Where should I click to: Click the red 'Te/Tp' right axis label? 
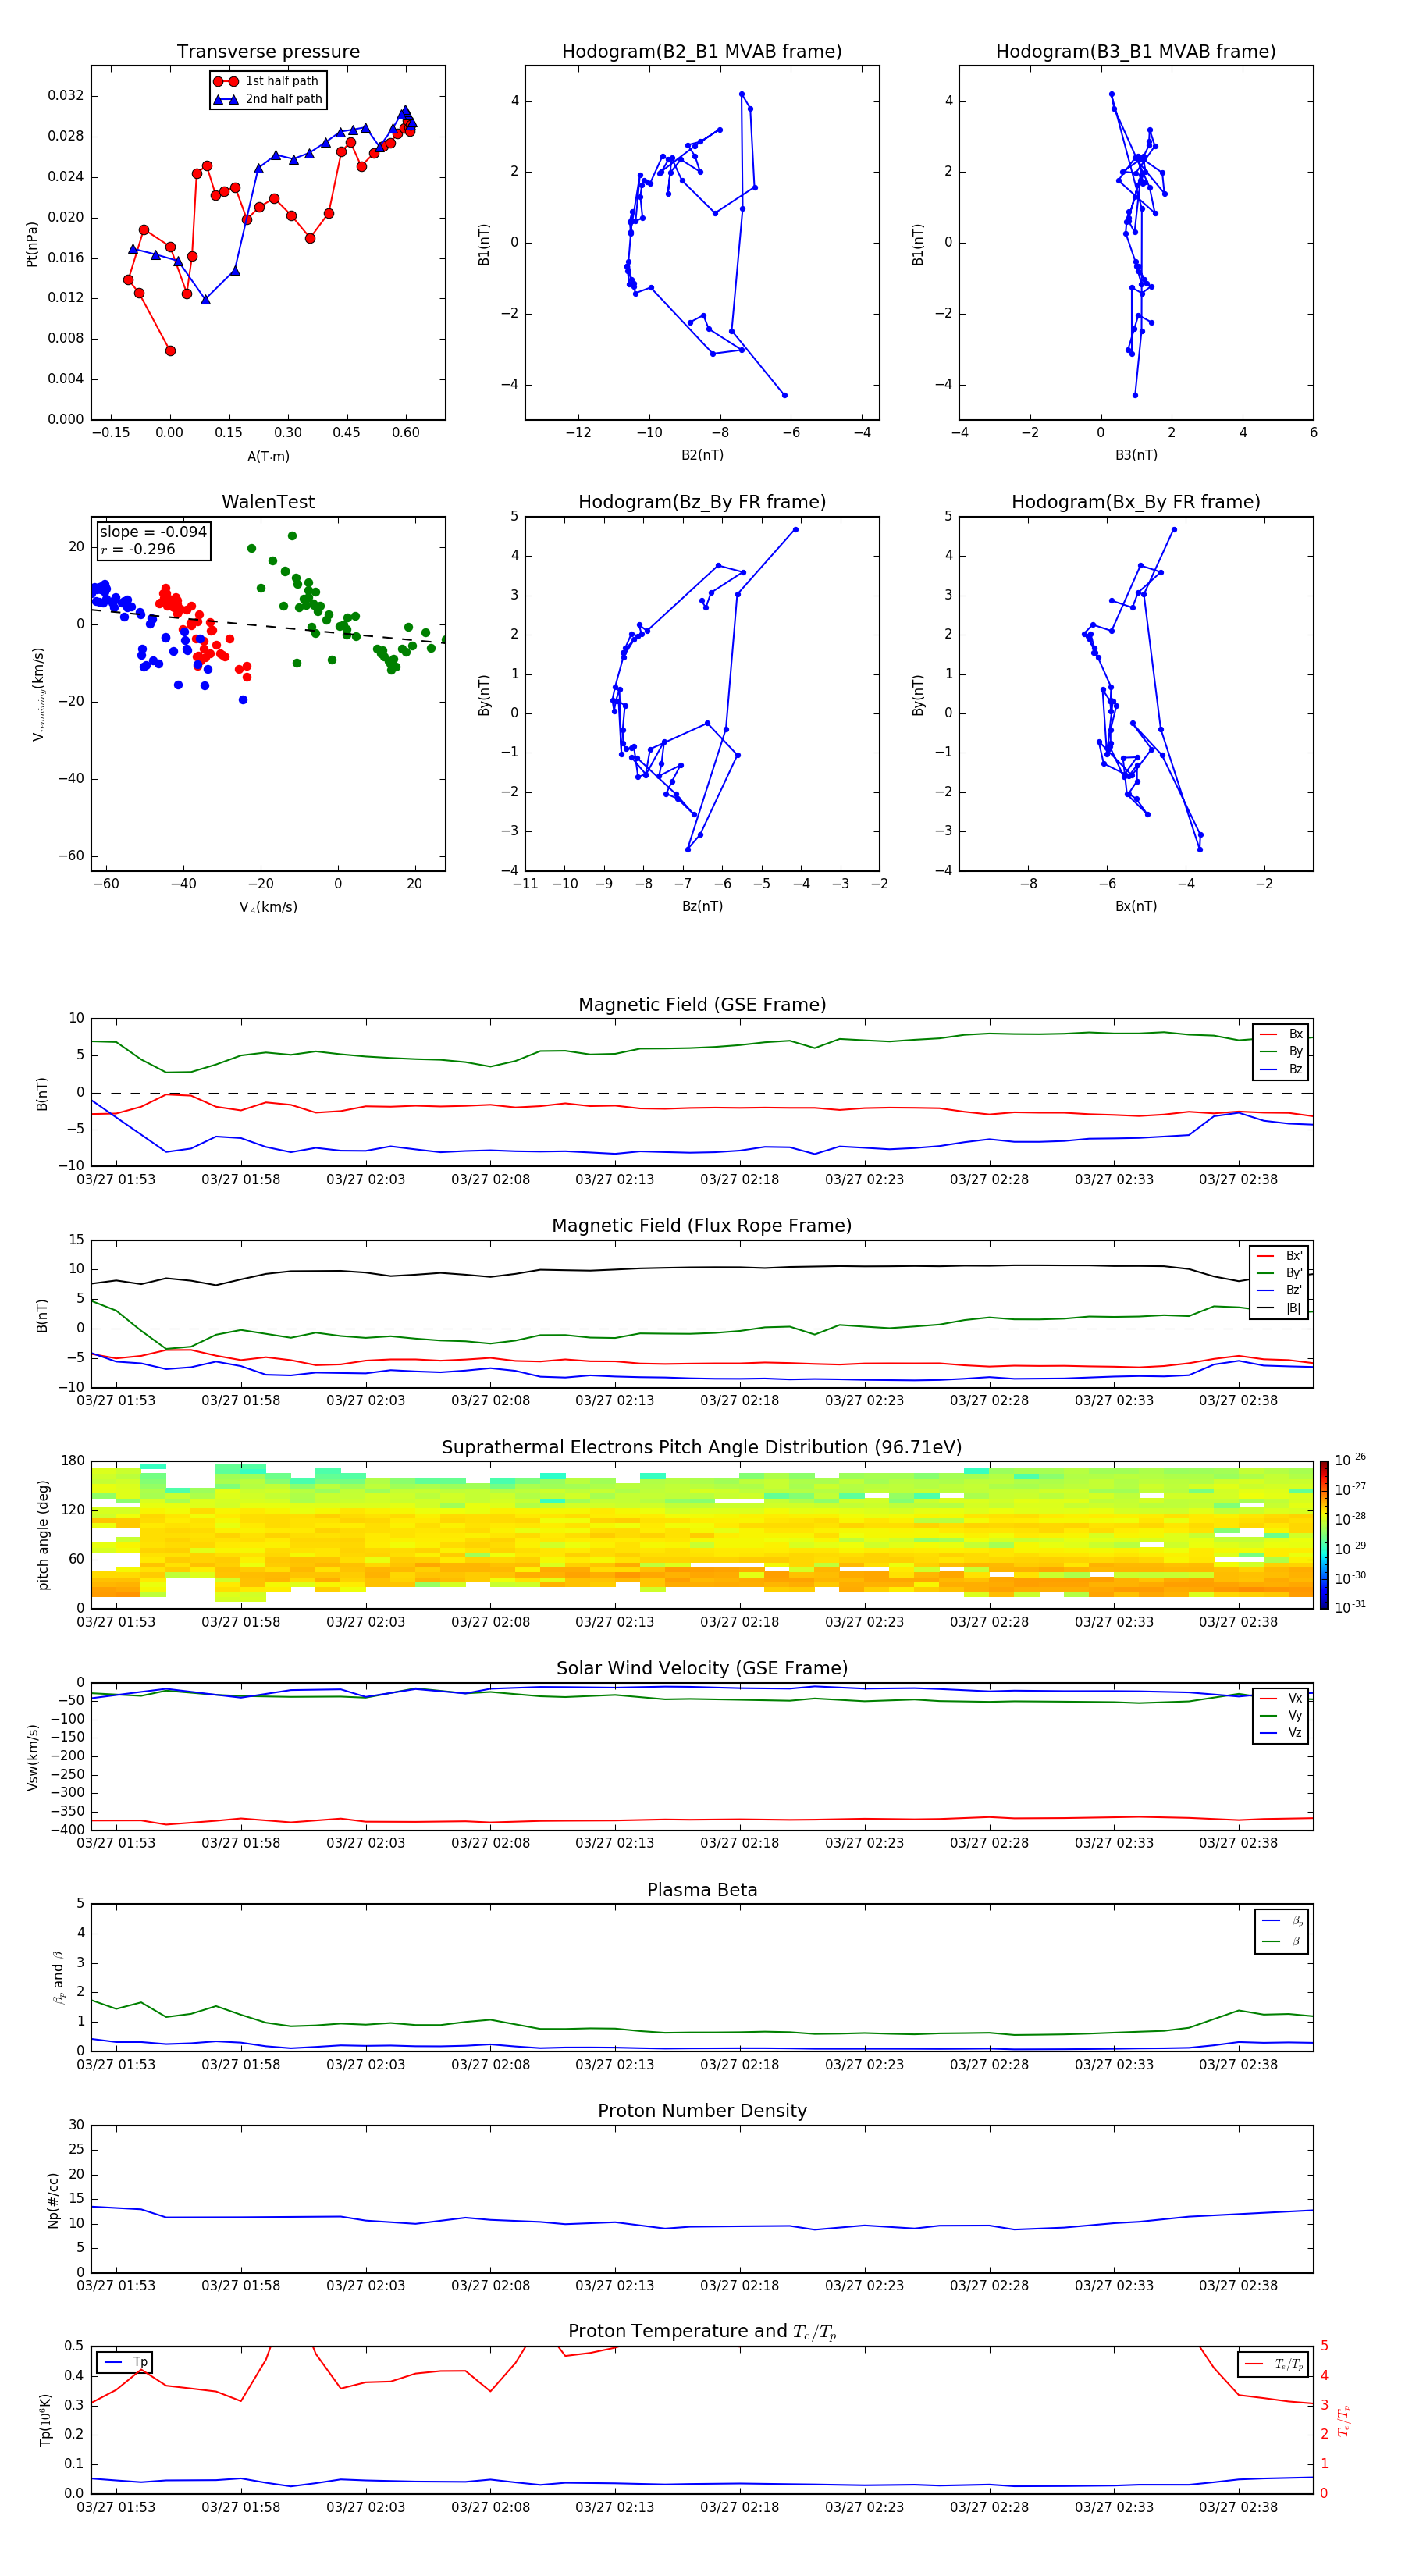tap(1345, 2421)
